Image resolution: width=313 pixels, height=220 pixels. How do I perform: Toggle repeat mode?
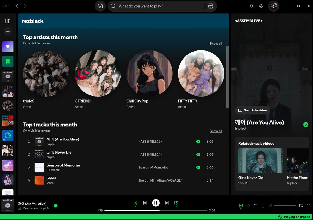176,203
